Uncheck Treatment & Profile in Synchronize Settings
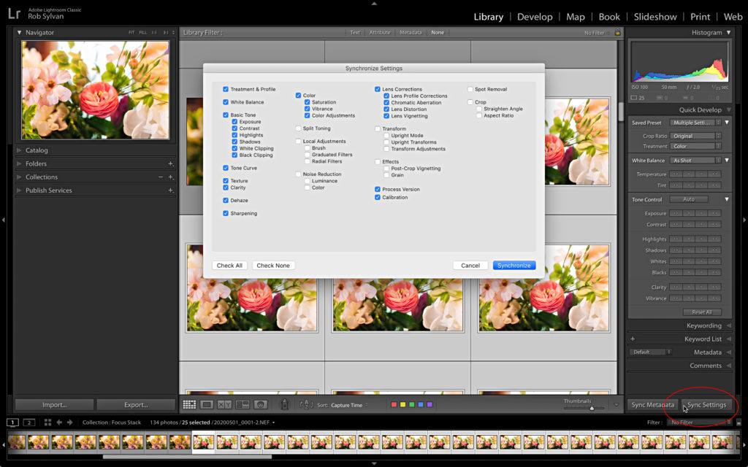The height and width of the screenshot is (467, 748). pos(226,89)
